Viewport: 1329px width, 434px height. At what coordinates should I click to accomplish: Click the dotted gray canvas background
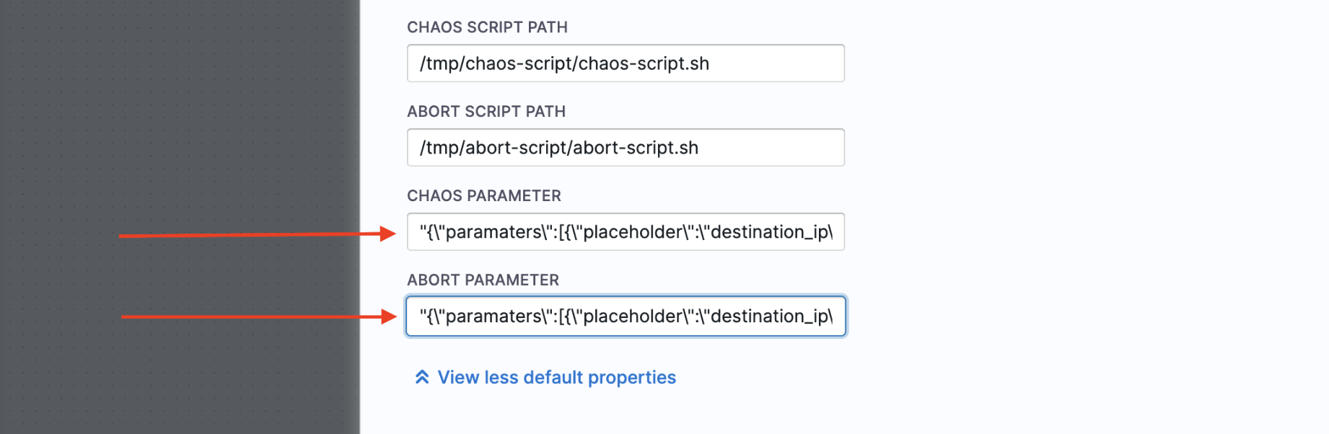coord(180,108)
